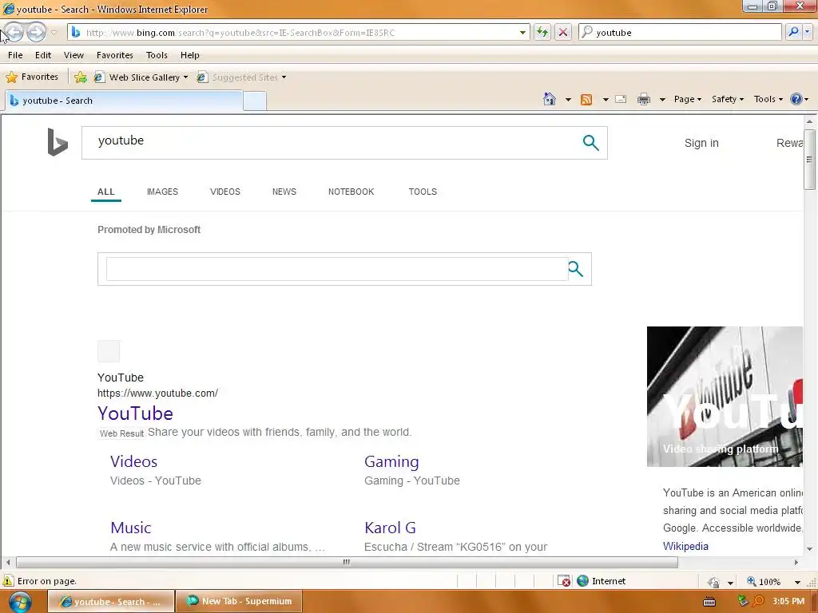Image resolution: width=818 pixels, height=613 pixels.
Task: Open recent pages dropdown next to Forward
Action: pyautogui.click(x=54, y=33)
